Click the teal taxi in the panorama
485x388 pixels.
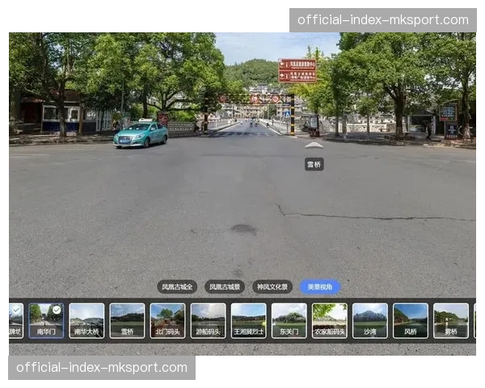[141, 134]
